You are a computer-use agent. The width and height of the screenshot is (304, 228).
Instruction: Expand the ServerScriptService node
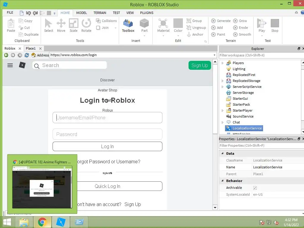click(x=222, y=87)
